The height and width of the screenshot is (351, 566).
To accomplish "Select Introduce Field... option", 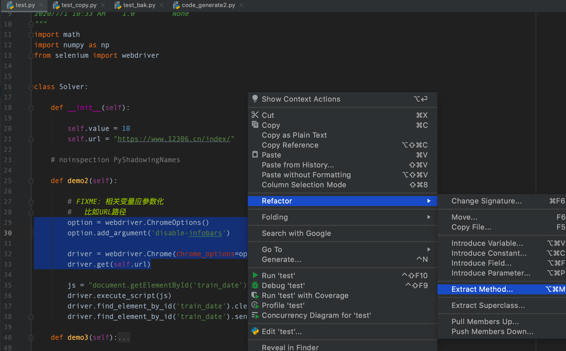I will coord(501,263).
